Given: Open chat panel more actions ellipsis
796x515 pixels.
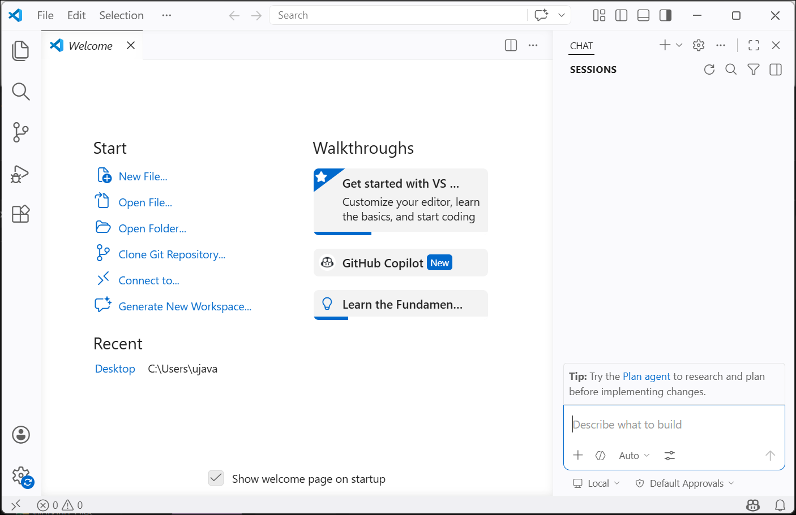Looking at the screenshot, I should point(721,45).
